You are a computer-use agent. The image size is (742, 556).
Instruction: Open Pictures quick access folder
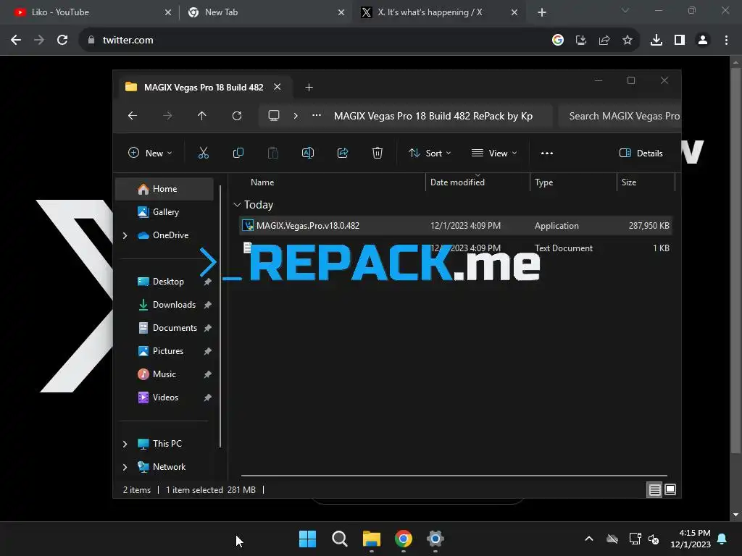164,351
